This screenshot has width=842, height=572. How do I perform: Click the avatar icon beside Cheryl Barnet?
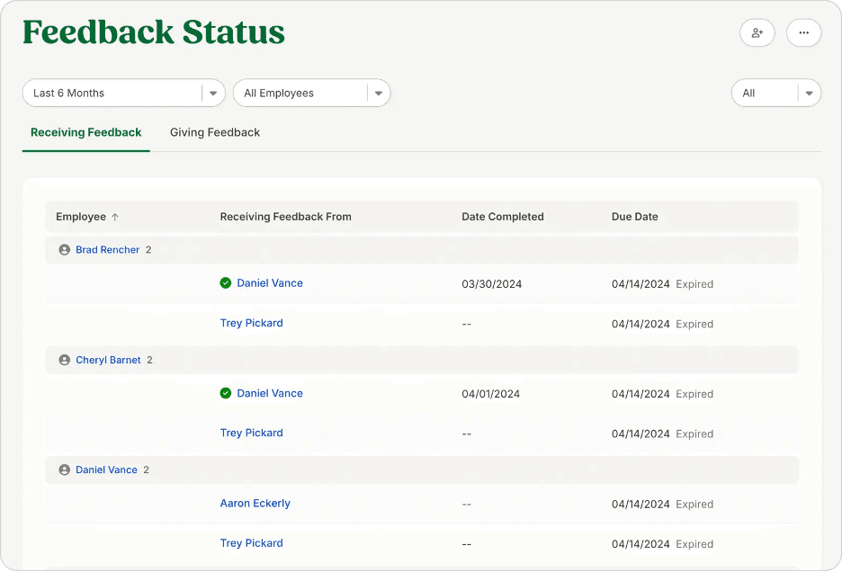point(65,360)
